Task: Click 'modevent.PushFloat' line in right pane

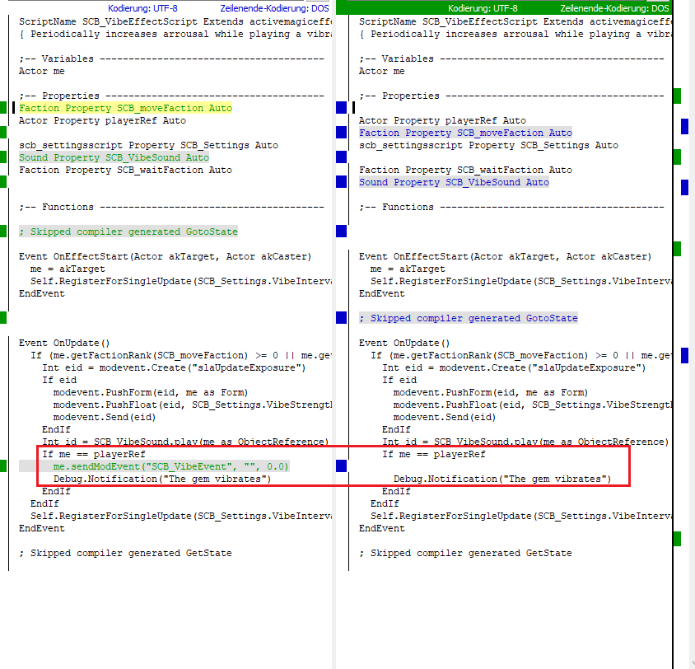Action: pos(533,405)
